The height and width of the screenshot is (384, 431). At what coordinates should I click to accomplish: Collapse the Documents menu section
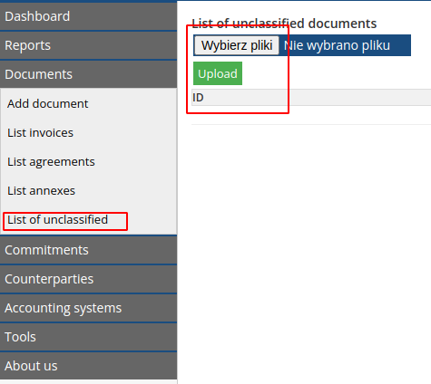(88, 74)
